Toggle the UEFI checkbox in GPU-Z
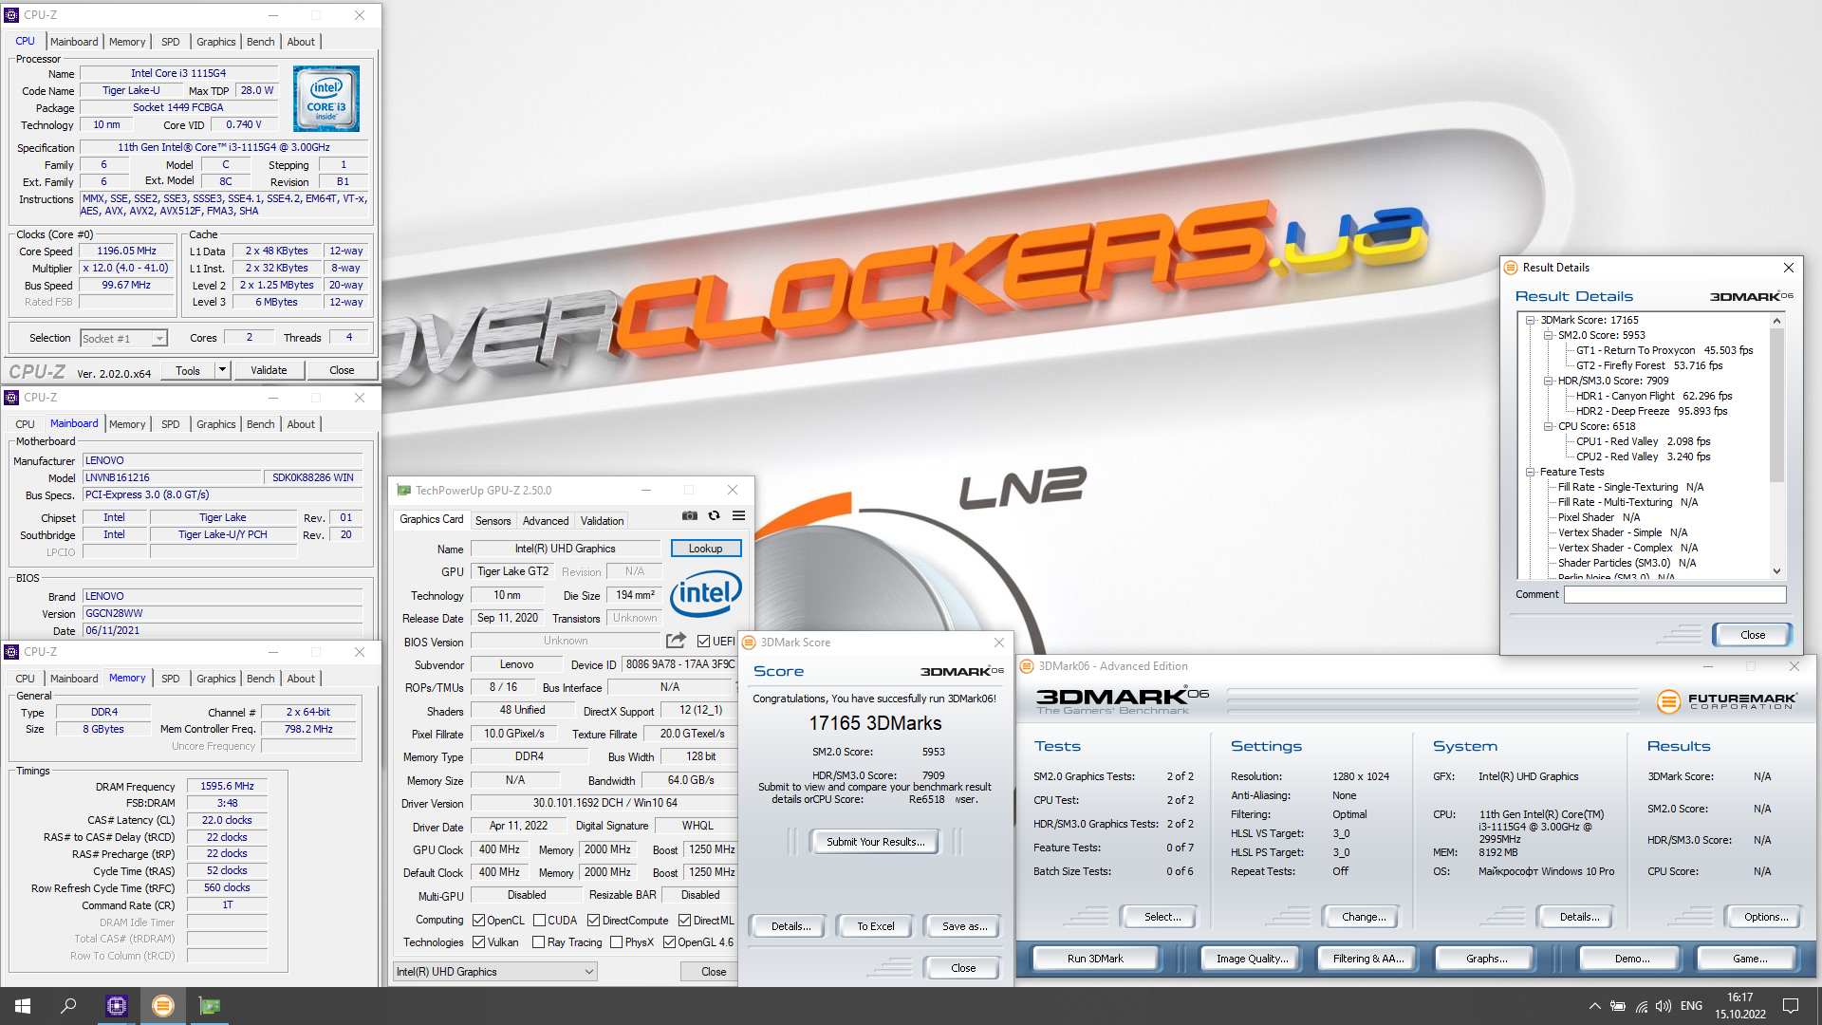This screenshot has height=1025, width=1822. [703, 641]
